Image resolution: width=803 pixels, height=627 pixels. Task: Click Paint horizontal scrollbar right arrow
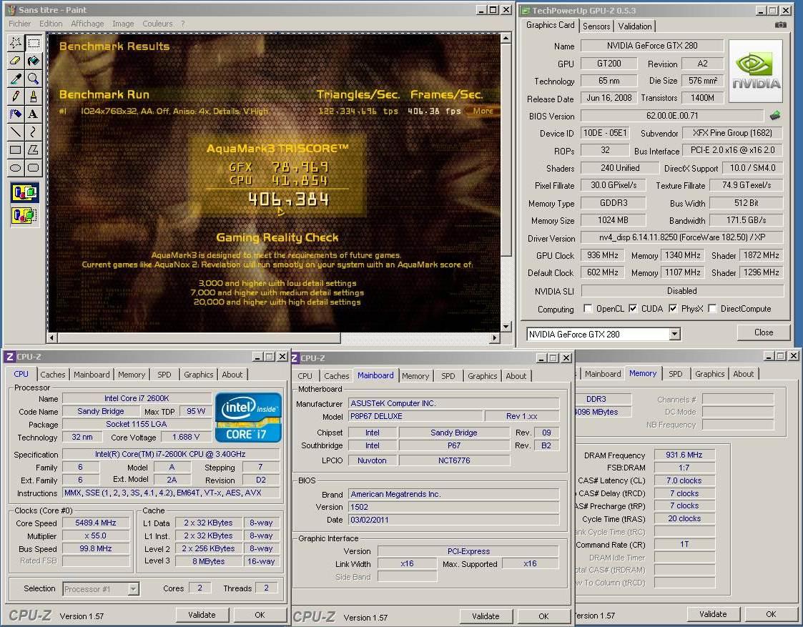[x=494, y=338]
